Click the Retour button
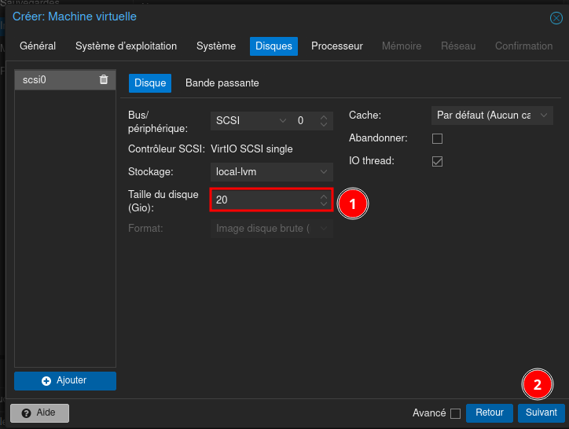Screen dimensions: 569x429 click(489, 412)
